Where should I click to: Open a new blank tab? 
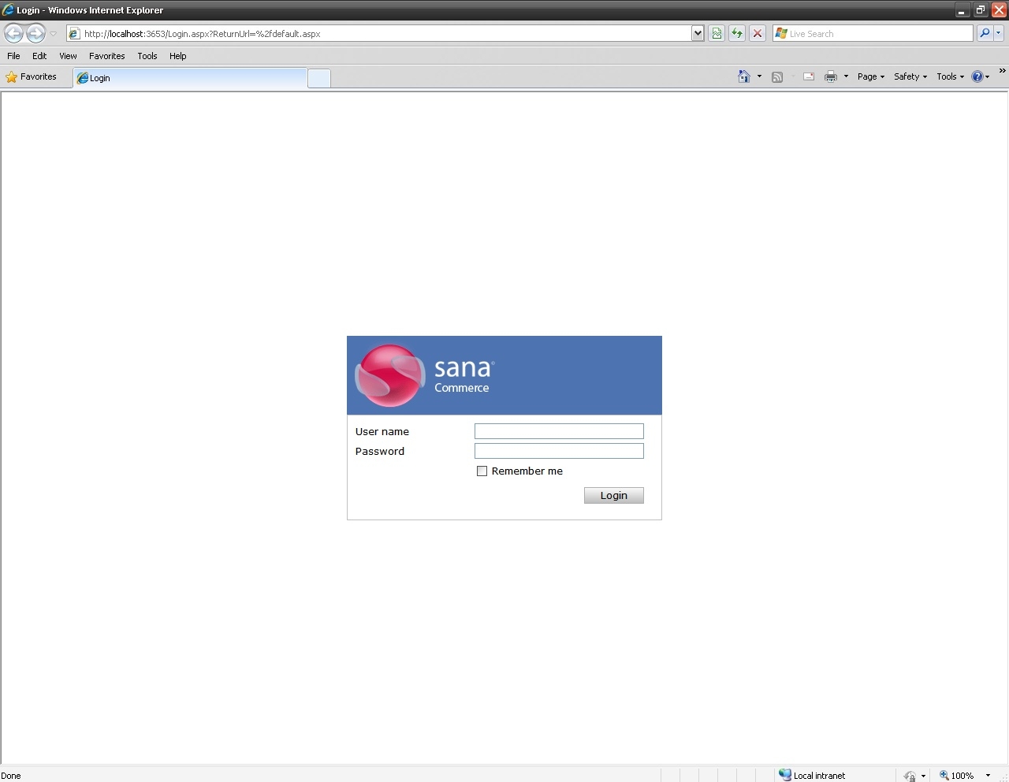[319, 78]
